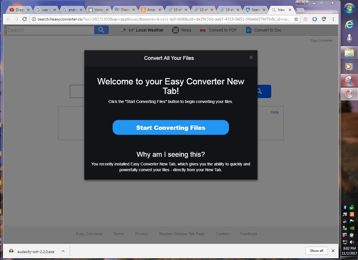Open the volume speaker tray icon
Image resolution: width=358 pixels, height=260 pixels.
point(352,242)
